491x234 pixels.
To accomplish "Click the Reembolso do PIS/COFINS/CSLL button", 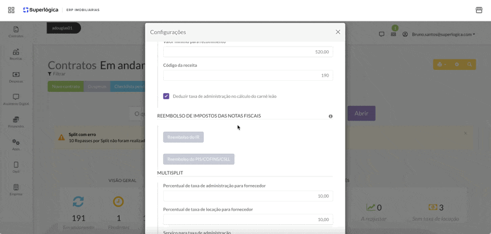I will 199,159.
